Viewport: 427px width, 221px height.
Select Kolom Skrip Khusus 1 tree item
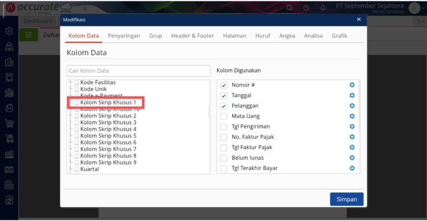click(108, 102)
